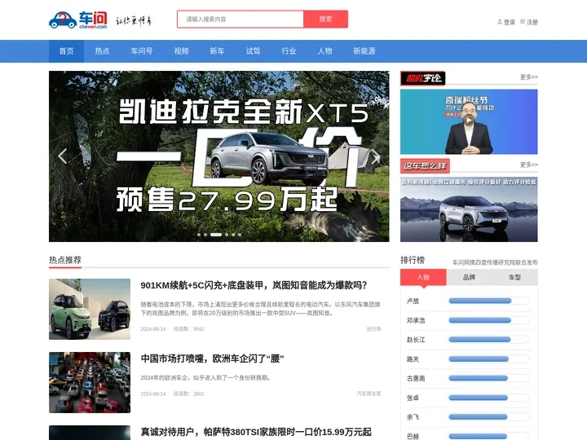Click 更多>> next to 这车怎么样
Image resolution: width=587 pixels, height=440 pixels.
pyautogui.click(x=528, y=165)
